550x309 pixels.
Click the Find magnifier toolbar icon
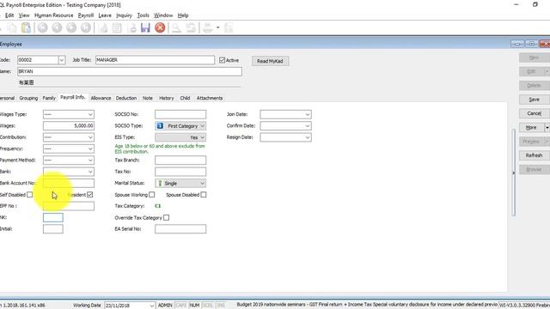pos(176,28)
